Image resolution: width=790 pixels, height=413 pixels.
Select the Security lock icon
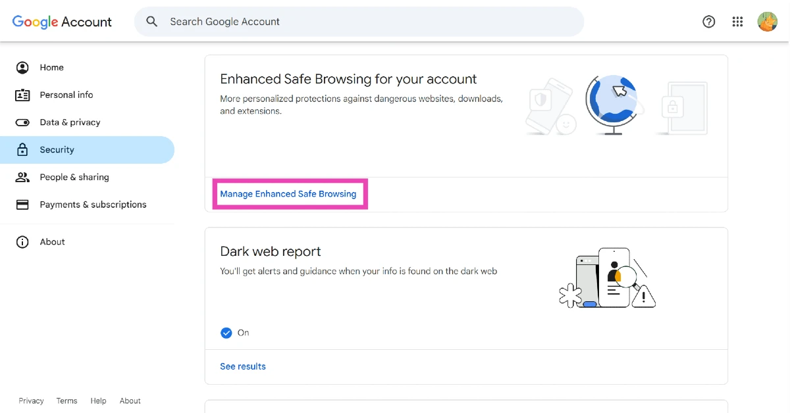pyautogui.click(x=22, y=150)
